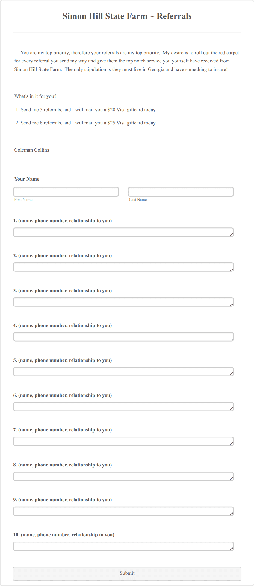This screenshot has width=254, height=586.
Task: Click the referral 8 text box
Action: click(123, 476)
